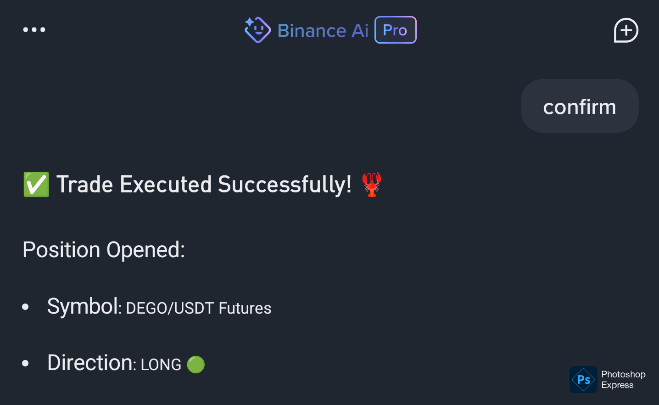The image size is (659, 405).
Task: Click the Direction label
Action: click(90, 363)
